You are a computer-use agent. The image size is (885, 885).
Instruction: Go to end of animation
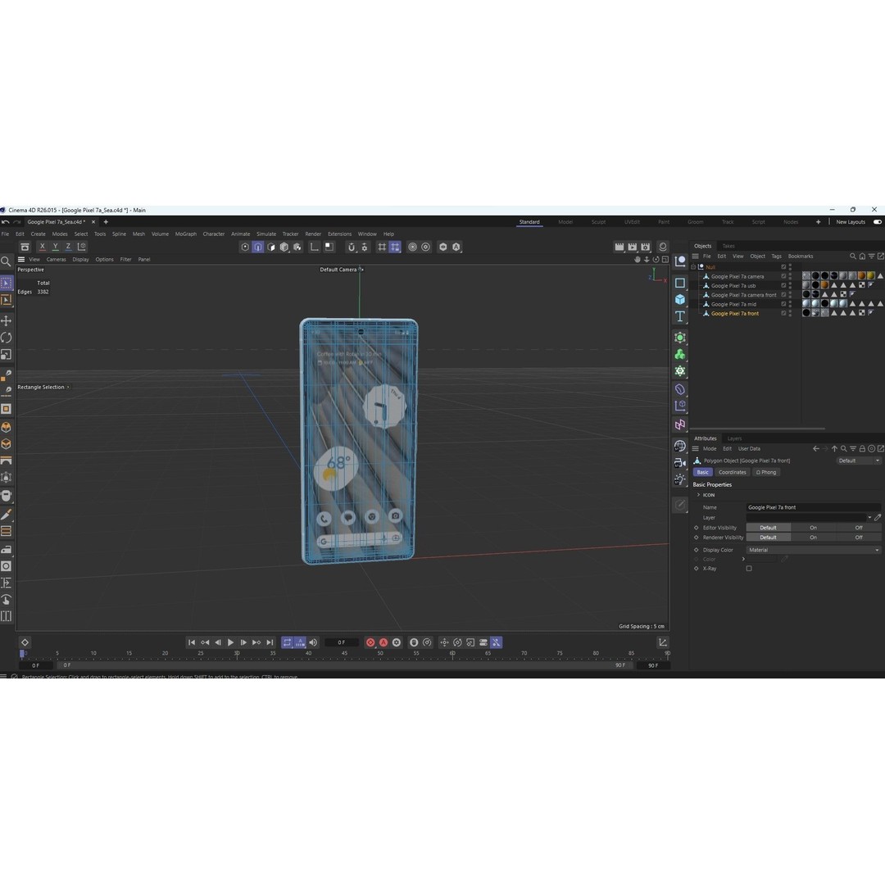pos(270,642)
